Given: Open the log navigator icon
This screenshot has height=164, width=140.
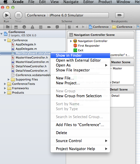Looking at the screenshot, I should pyautogui.click(x=57, y=27).
